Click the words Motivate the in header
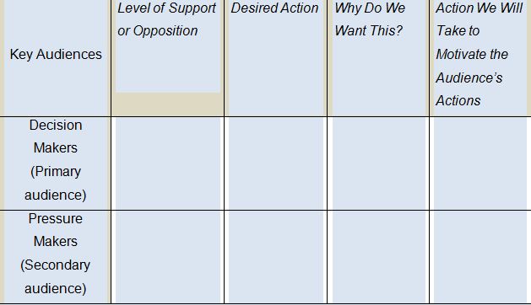Screen dimensions: 531x305 click(x=472, y=54)
